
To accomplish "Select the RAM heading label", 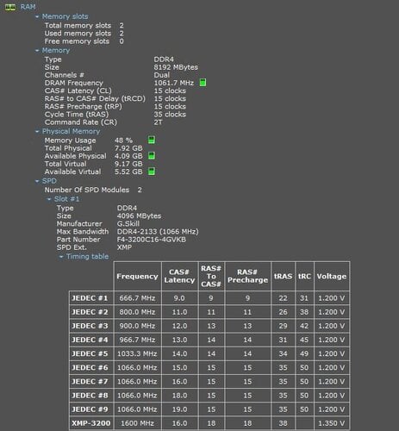I will 28,7.
